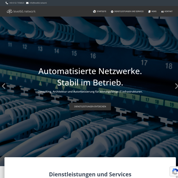Click Dienstleistungen entdecken button
This screenshot has height=178, width=178.
click(x=90, y=107)
